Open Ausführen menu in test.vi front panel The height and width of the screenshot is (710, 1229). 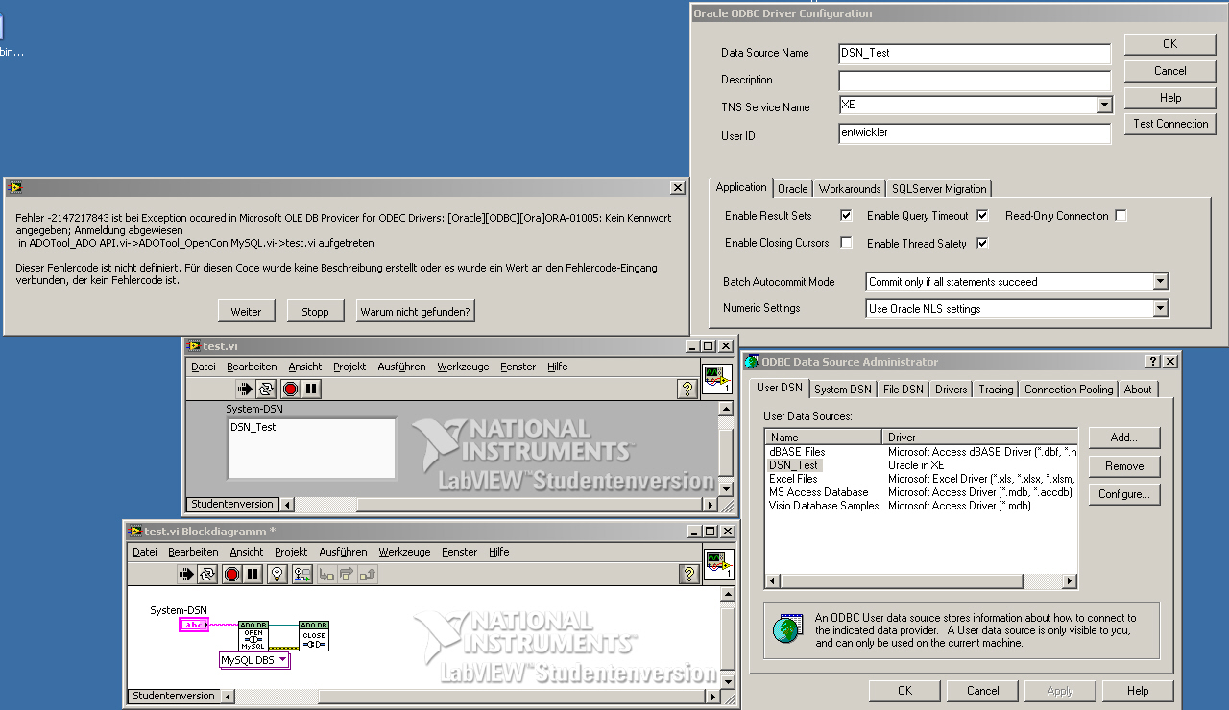(x=402, y=367)
